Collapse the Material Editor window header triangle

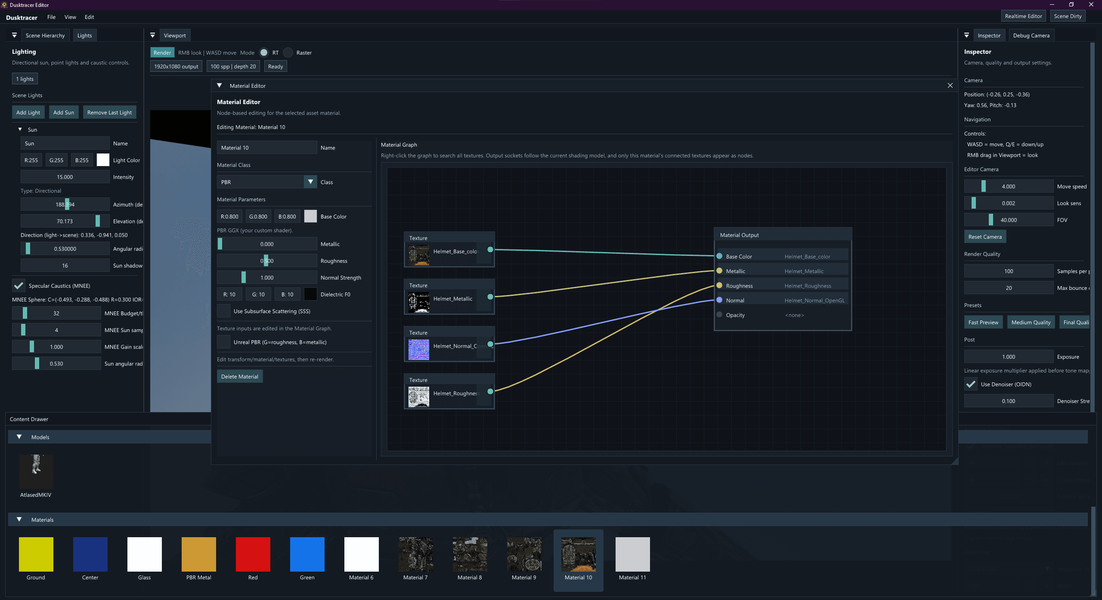220,86
